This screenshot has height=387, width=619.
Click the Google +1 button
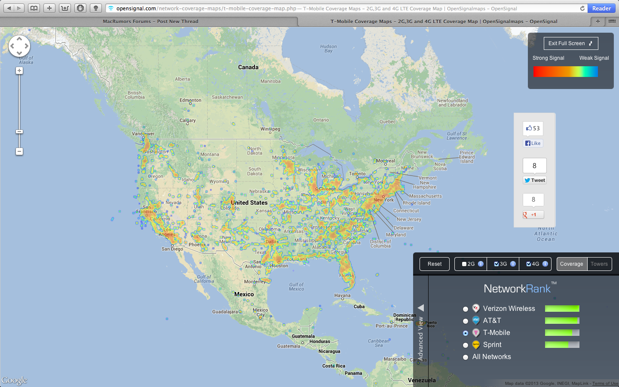533,215
